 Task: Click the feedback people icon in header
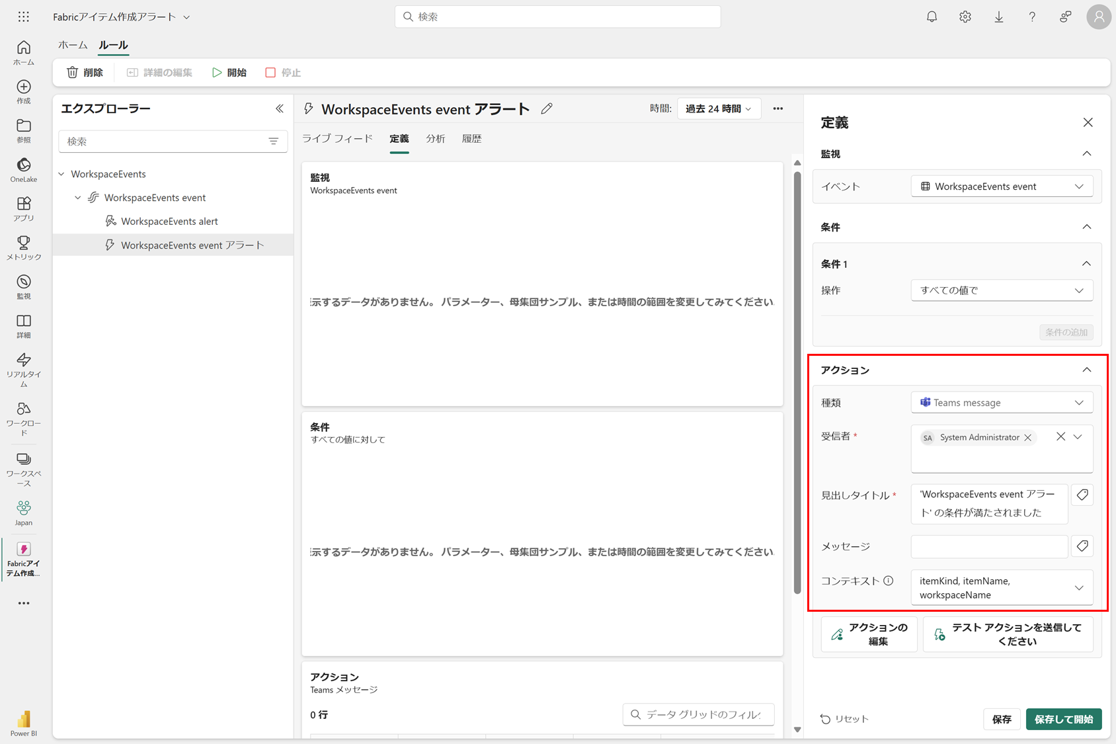(1066, 17)
